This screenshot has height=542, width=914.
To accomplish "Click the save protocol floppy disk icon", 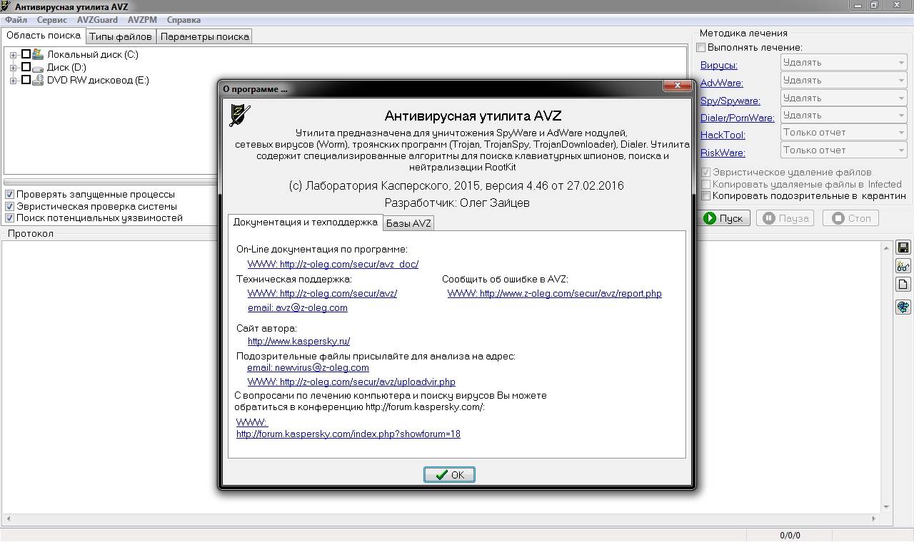I will (x=903, y=248).
